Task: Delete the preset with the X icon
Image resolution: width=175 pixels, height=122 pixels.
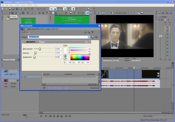Action: [x=96, y=37]
